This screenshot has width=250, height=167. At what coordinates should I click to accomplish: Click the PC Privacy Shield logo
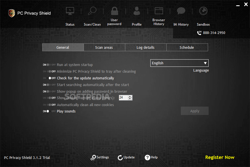tap(12, 13)
